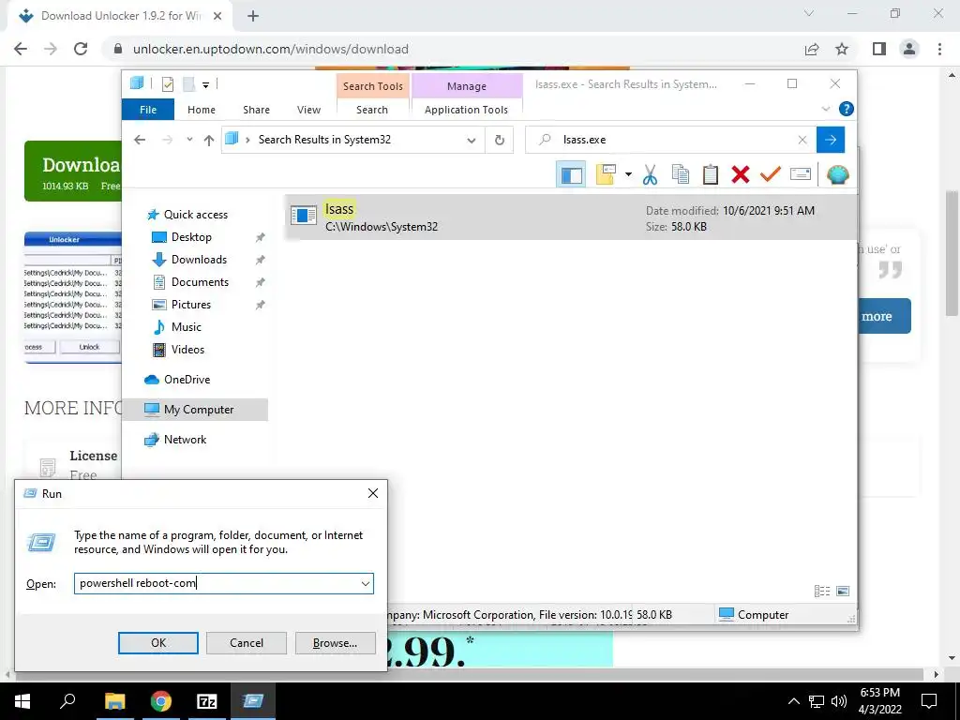Open the notification center icon
Viewport: 960px width, 720px height.
tap(929, 701)
